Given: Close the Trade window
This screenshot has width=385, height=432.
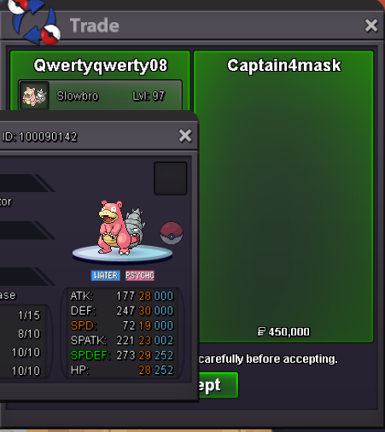Looking at the screenshot, I should (x=371, y=26).
